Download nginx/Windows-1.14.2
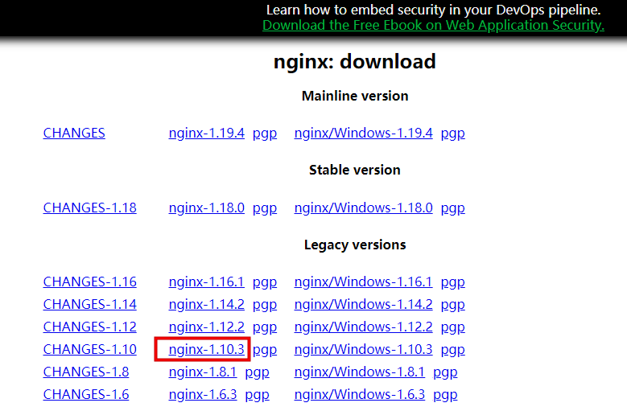This screenshot has width=627, height=407. click(363, 304)
